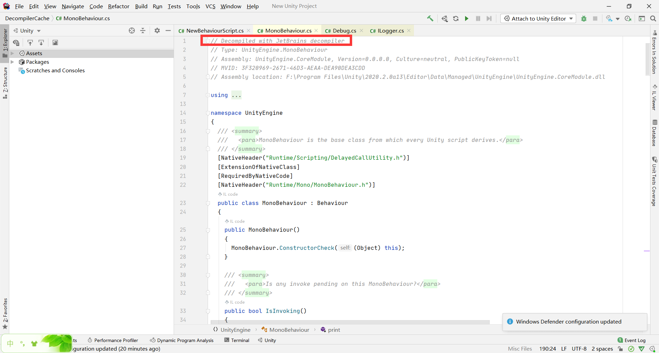Start Unity play mode with the green play icon
659x353 pixels.
467,19
